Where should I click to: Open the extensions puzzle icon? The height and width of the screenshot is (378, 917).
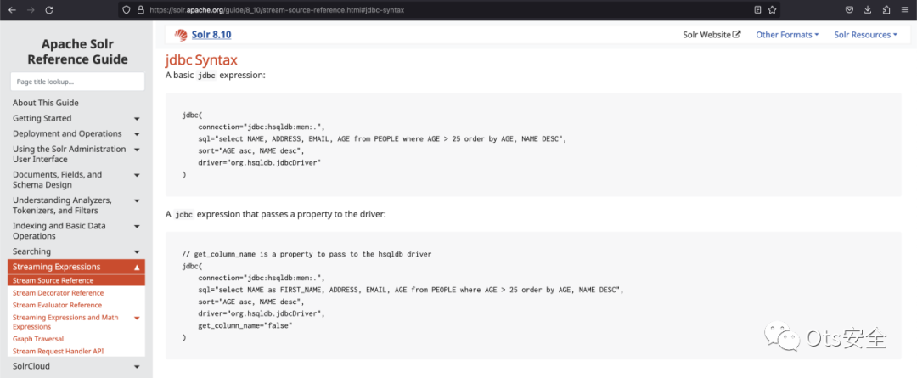pyautogui.click(x=886, y=10)
